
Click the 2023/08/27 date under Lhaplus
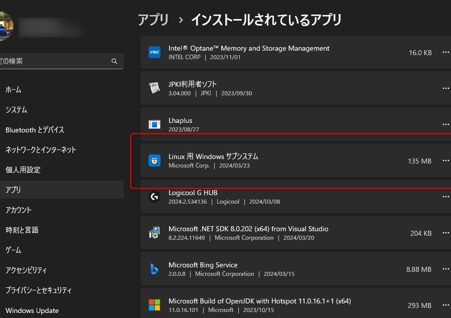click(184, 129)
